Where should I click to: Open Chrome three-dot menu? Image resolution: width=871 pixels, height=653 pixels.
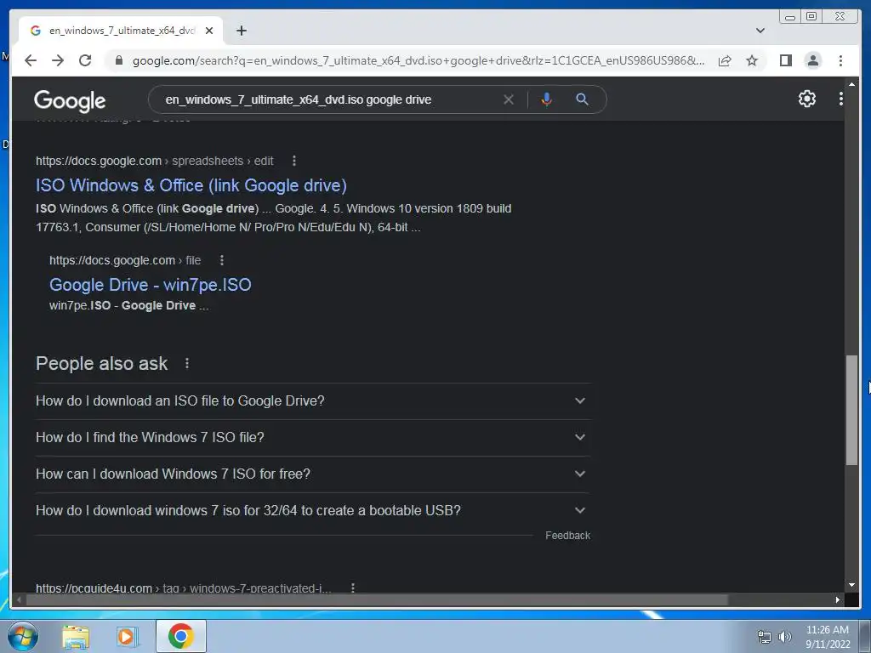click(x=840, y=60)
